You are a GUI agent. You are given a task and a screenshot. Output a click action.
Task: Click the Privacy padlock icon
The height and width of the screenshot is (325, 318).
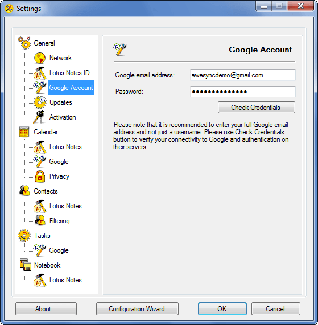pyautogui.click(x=40, y=176)
